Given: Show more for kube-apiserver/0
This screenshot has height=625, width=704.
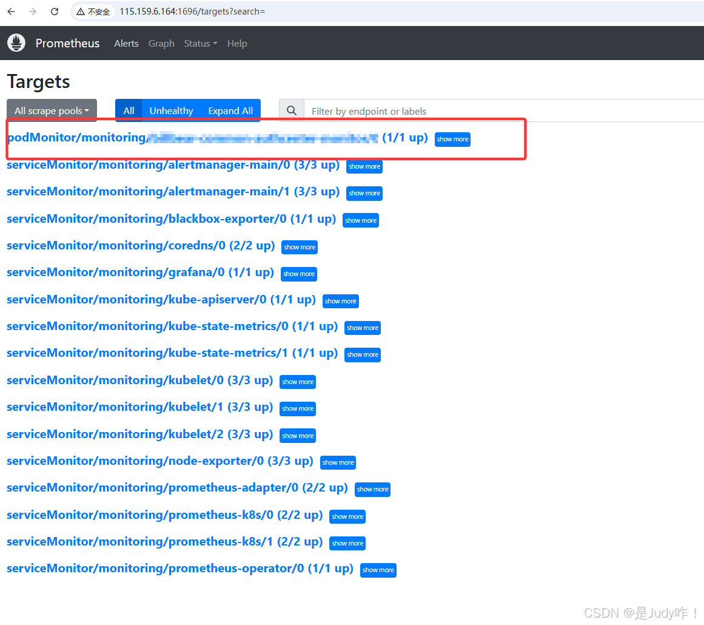Looking at the screenshot, I should [341, 301].
